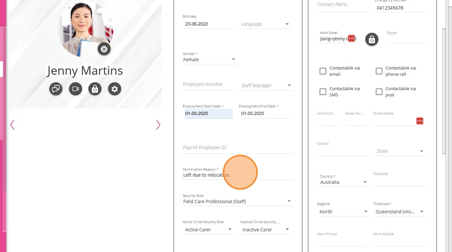Open settings gear under Jenny Martins
This screenshot has width=452, height=252.
tap(115, 89)
